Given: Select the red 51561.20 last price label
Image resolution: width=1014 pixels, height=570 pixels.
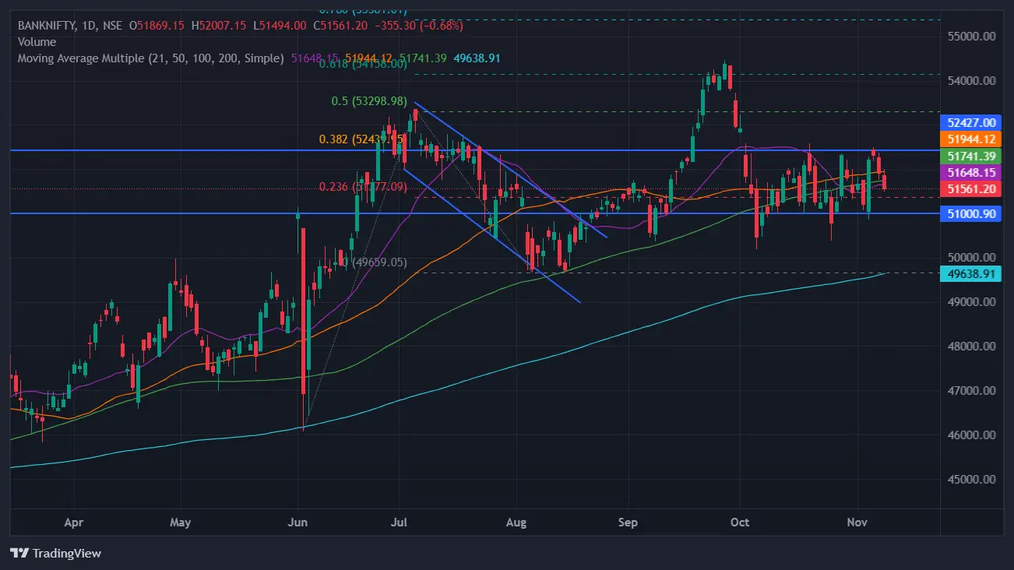Looking at the screenshot, I should (970, 189).
